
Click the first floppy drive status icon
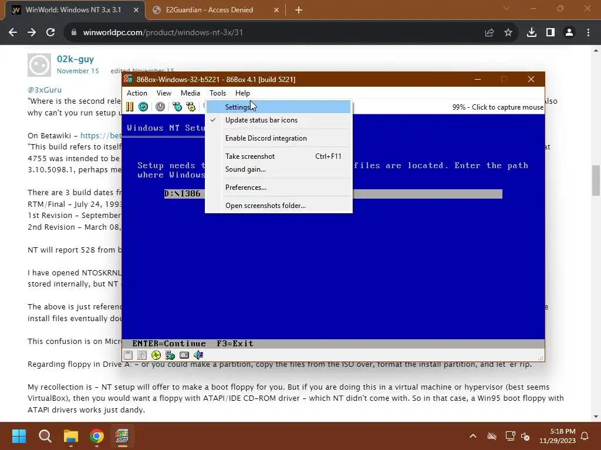(x=128, y=355)
